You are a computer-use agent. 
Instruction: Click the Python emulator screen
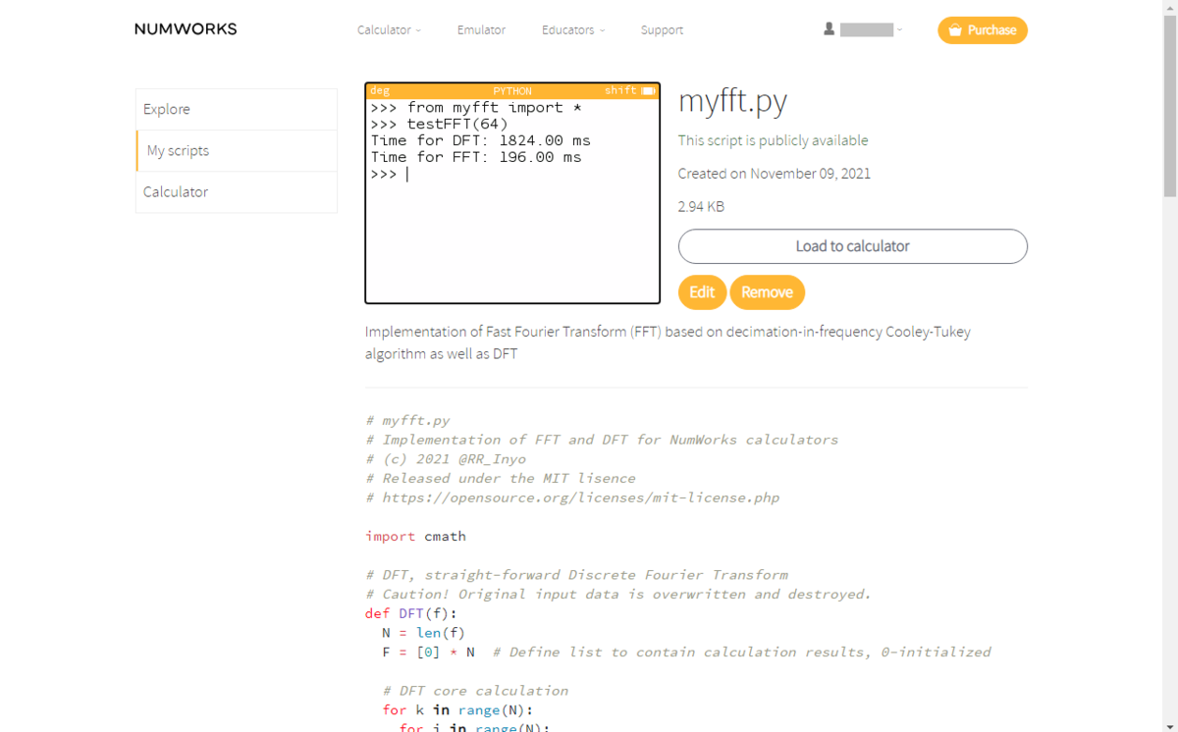[x=512, y=193]
